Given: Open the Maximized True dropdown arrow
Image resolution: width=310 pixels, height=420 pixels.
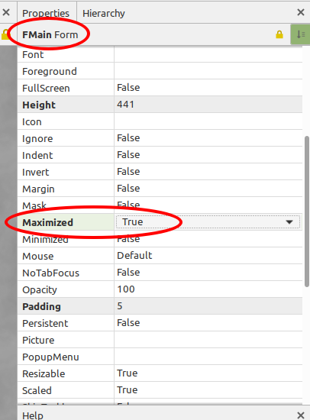Looking at the screenshot, I should (x=289, y=222).
